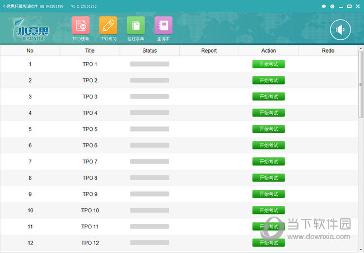
Task: Select the TPO 3 title cell
Action: pyautogui.click(x=90, y=97)
